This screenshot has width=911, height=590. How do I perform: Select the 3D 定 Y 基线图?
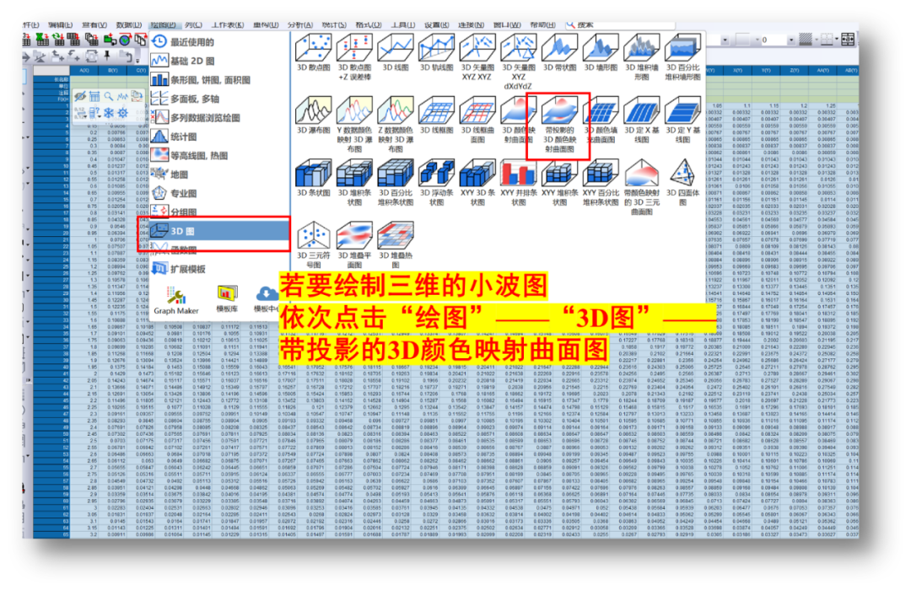point(682,121)
